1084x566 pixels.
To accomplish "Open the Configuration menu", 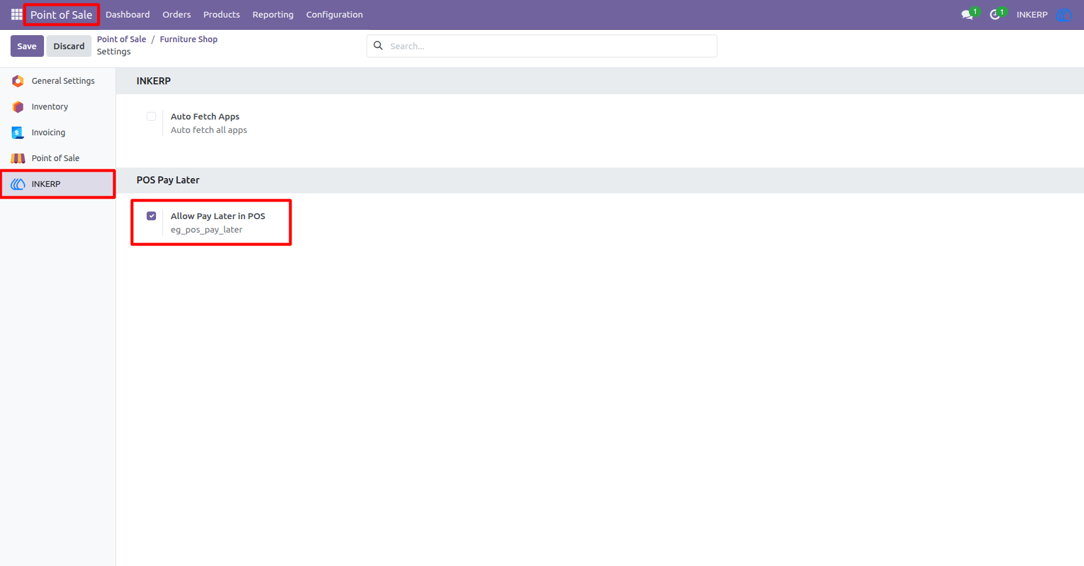I will pos(334,15).
